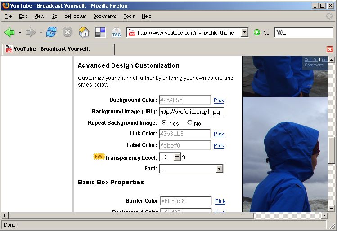The image size is (337, 231).
Task: Open the Go menu
Action: [x=54, y=16]
